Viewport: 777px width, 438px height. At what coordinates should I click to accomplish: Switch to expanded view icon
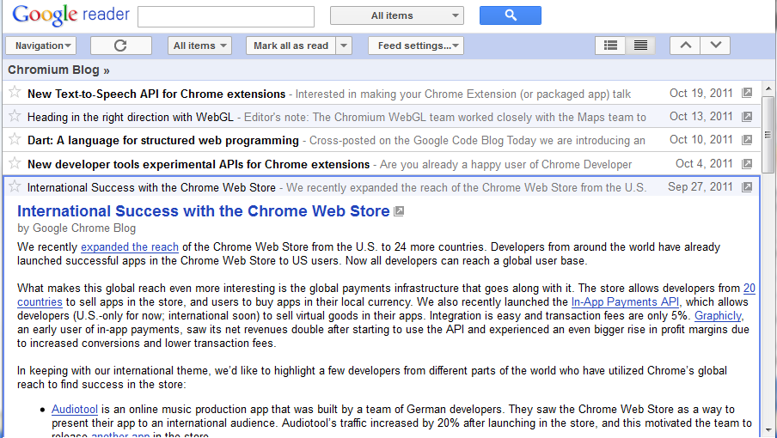click(640, 46)
